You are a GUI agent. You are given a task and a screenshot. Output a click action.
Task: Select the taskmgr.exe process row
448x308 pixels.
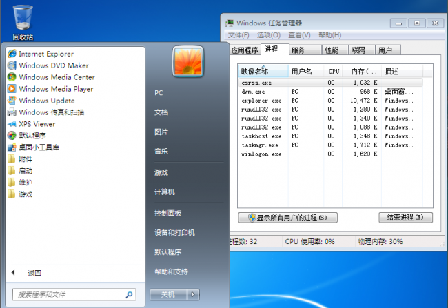[x=331, y=145]
